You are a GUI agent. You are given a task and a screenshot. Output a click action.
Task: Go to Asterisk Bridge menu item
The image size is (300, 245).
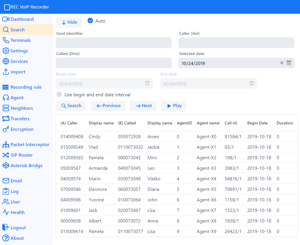click(26, 166)
